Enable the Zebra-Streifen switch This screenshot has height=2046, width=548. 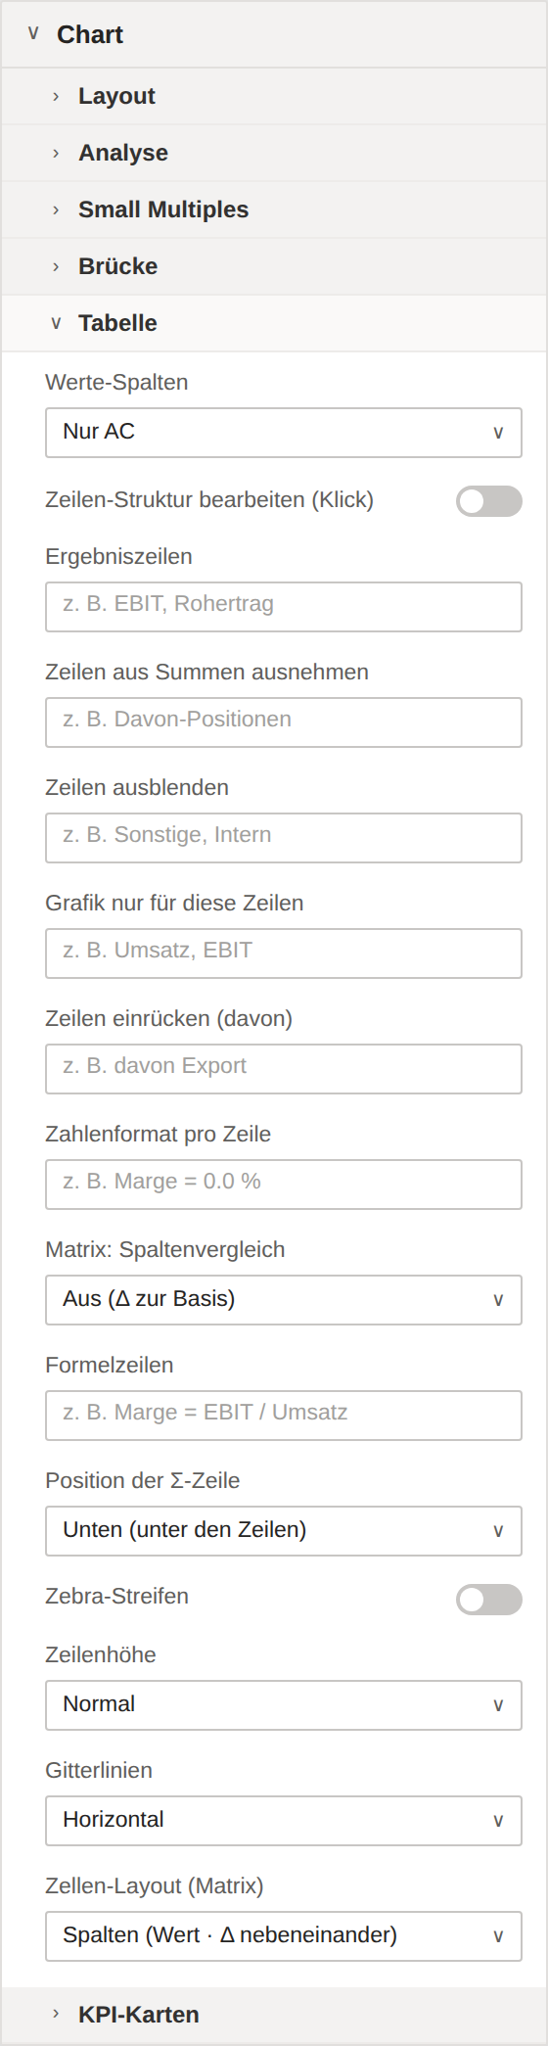click(489, 1600)
